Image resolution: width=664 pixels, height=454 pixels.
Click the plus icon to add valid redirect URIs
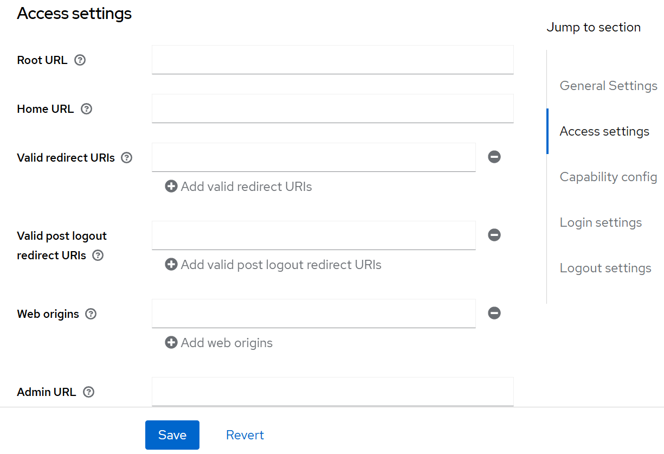(x=171, y=186)
